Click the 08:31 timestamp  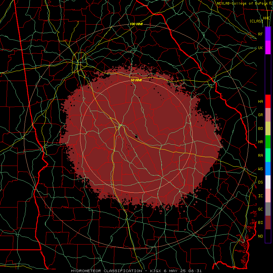click(x=196, y=271)
